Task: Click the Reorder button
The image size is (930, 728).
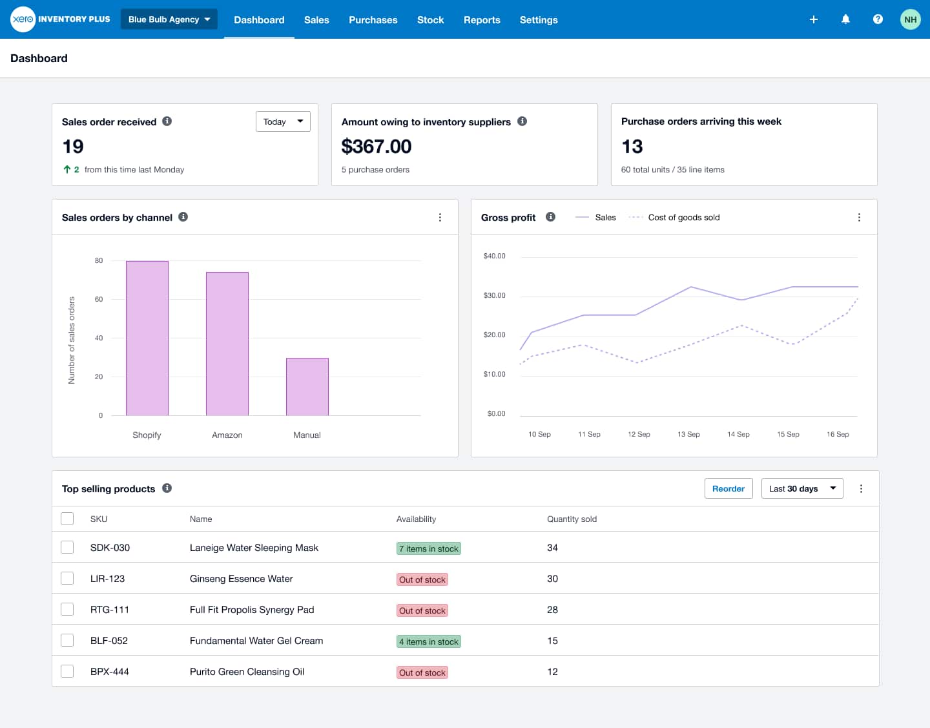Action: (728, 488)
